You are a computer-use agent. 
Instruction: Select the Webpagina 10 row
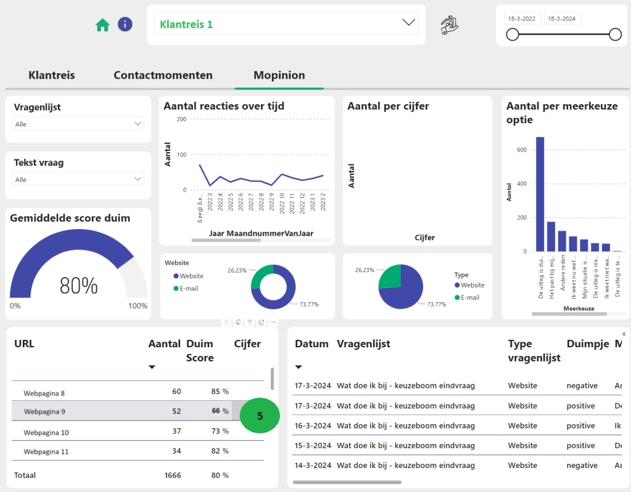pos(46,432)
